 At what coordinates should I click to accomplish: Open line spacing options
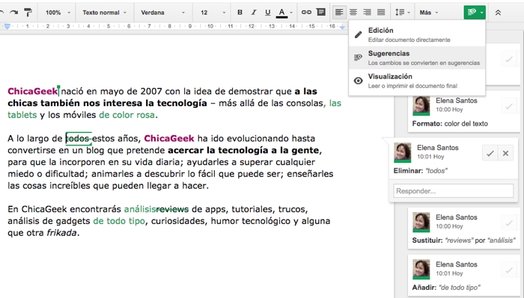tap(403, 13)
